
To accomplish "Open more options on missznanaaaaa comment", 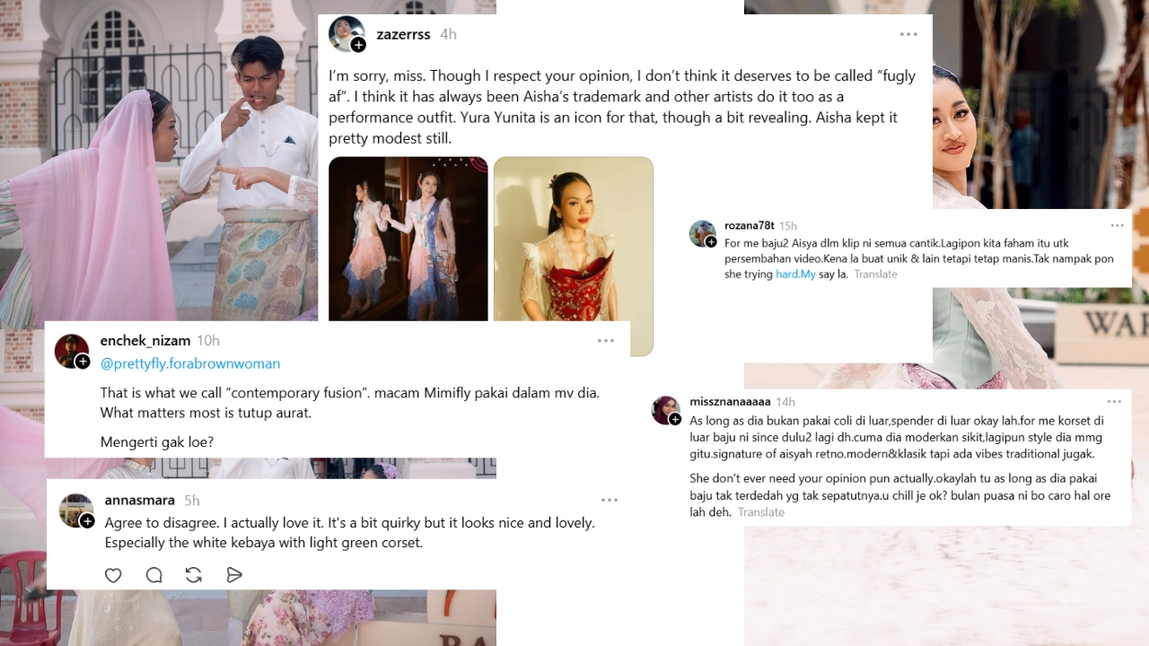I will click(1114, 401).
